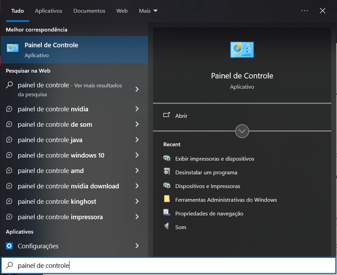Click the search icon for 'painel de controle de som'

(x=9, y=124)
